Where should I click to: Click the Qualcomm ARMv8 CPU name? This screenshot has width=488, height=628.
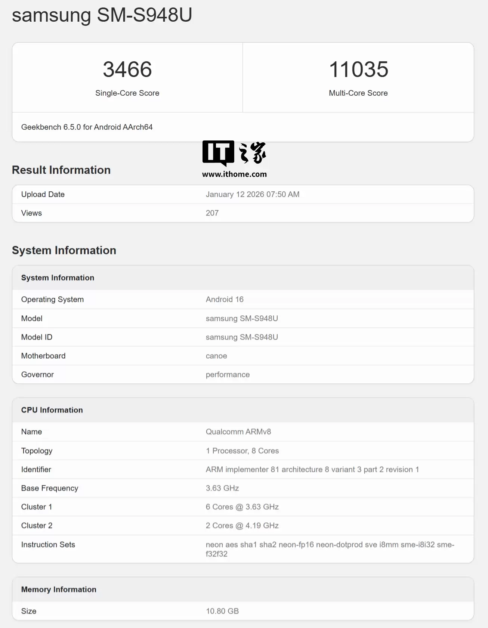238,431
